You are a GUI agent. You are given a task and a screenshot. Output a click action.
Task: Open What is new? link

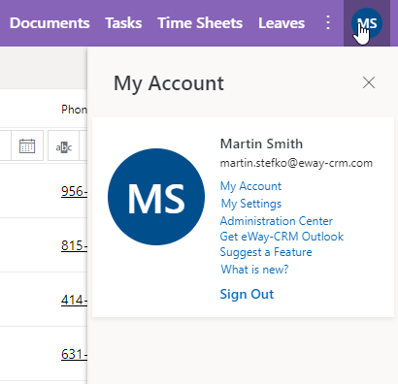[254, 270]
